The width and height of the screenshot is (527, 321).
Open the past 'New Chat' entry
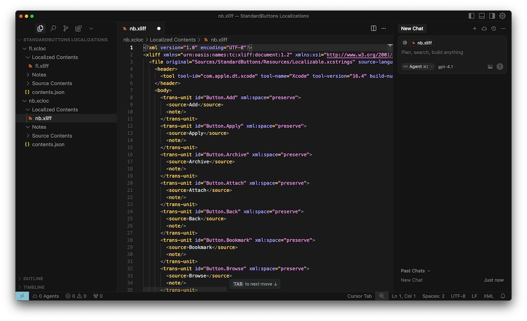pyautogui.click(x=452, y=280)
